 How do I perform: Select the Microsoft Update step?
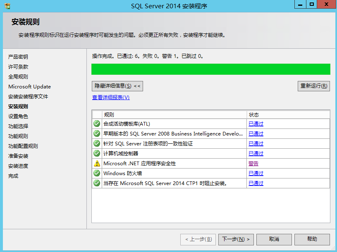coord(30,87)
